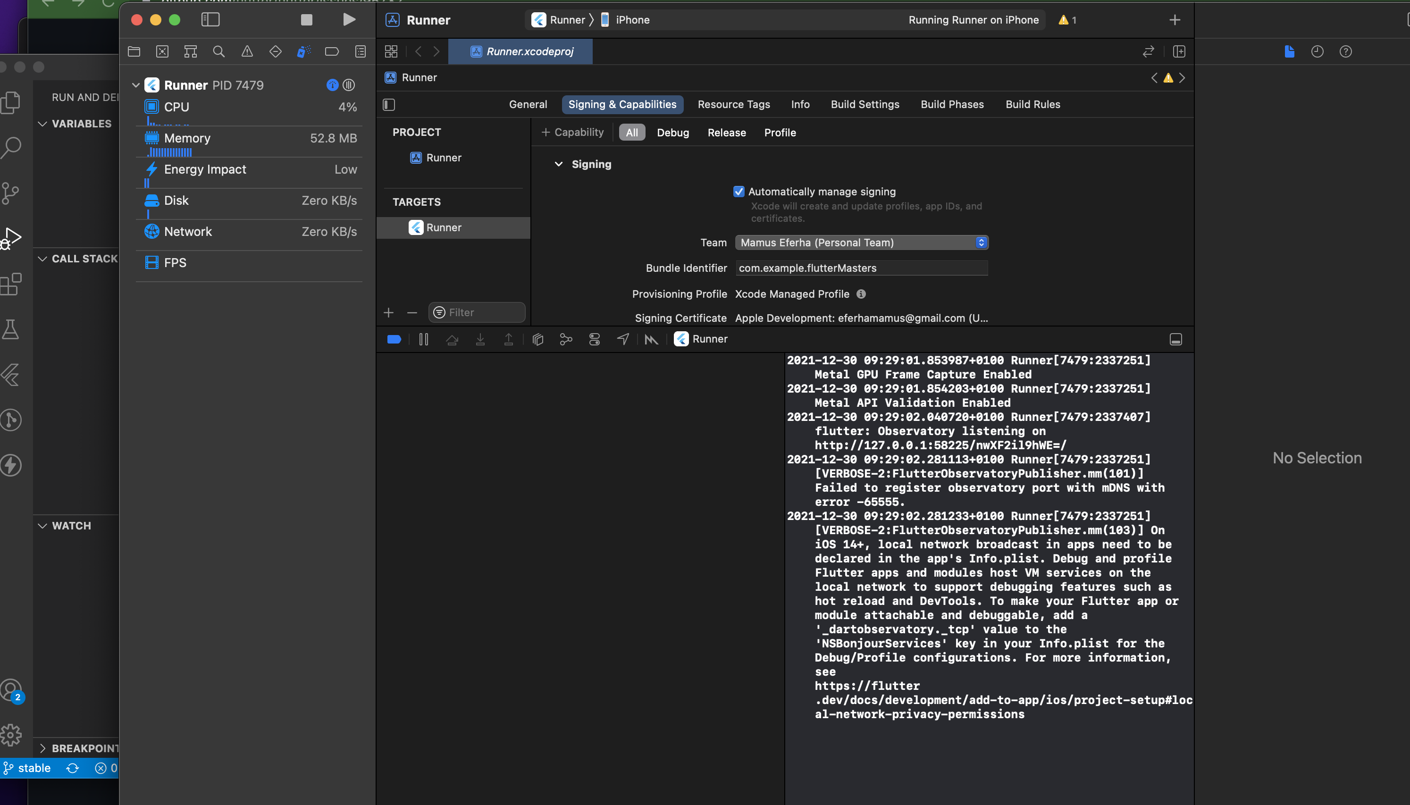This screenshot has width=1410, height=805.
Task: Click the pause program execution icon
Action: click(423, 339)
